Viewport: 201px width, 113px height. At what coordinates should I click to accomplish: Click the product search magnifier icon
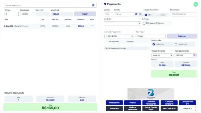(x=93, y=5)
